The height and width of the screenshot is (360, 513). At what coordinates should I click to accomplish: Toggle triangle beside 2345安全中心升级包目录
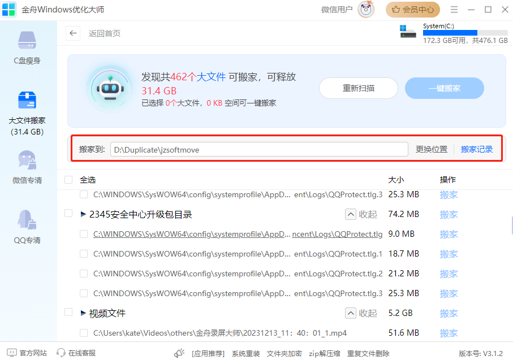(83, 214)
